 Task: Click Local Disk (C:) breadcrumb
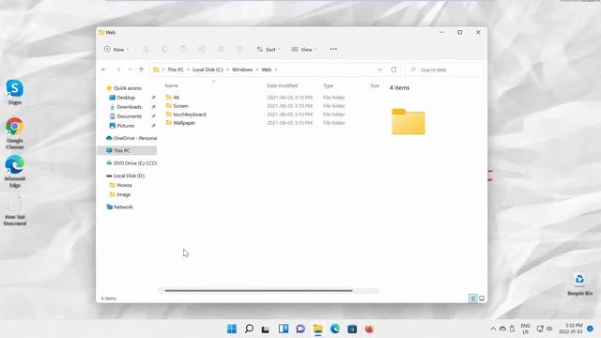coord(208,69)
